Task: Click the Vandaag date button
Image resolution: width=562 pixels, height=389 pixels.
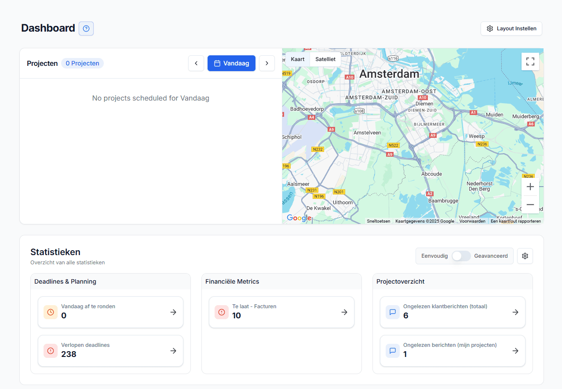Action: (x=231, y=63)
